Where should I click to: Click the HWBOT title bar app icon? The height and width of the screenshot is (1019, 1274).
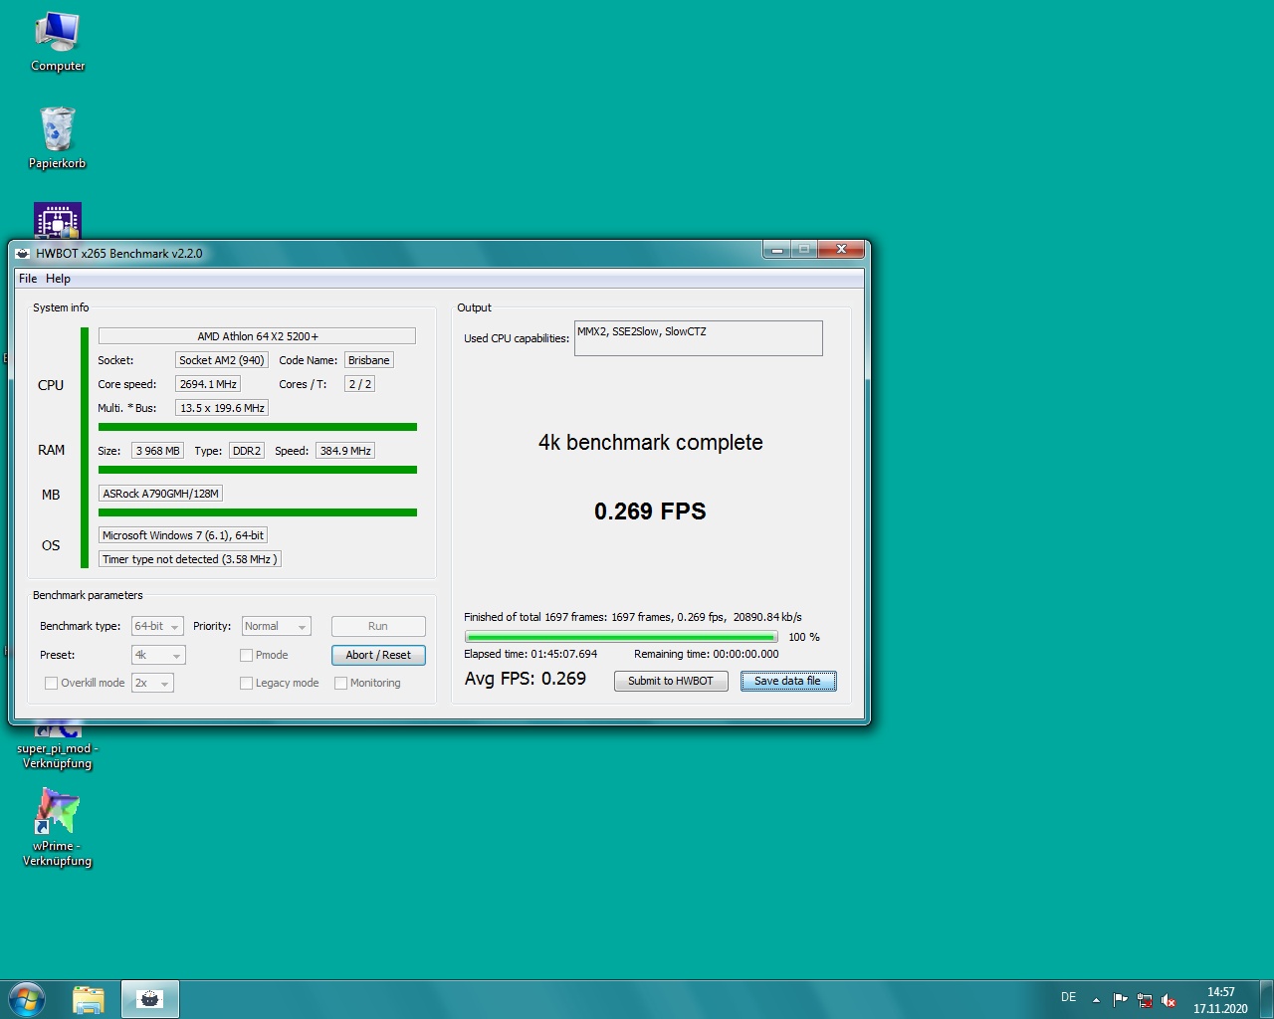point(24,254)
